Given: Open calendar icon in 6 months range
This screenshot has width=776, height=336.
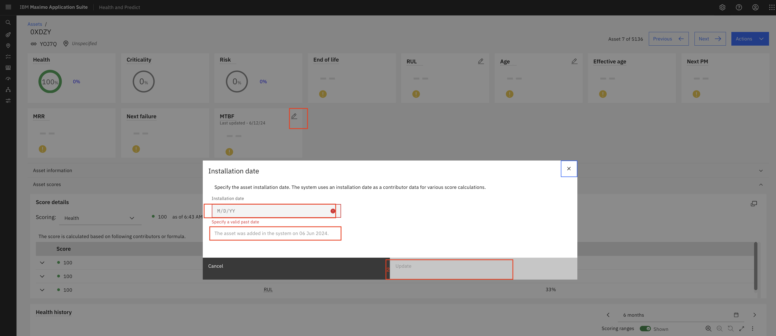Looking at the screenshot, I should coord(736,315).
